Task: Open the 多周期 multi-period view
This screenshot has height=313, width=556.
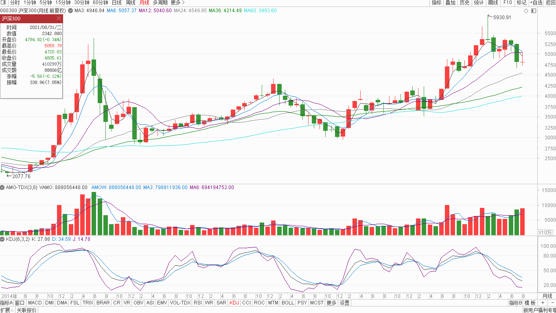Action: tap(160, 2)
